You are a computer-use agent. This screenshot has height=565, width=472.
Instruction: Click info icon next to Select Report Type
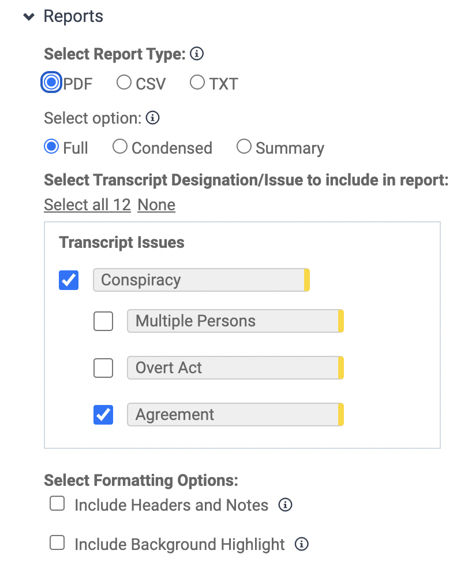[x=197, y=54]
